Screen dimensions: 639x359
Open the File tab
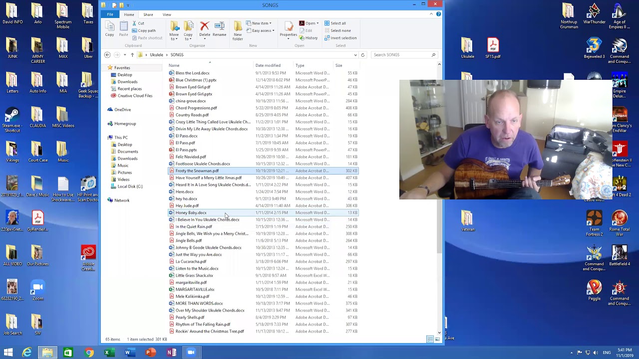coord(110,14)
